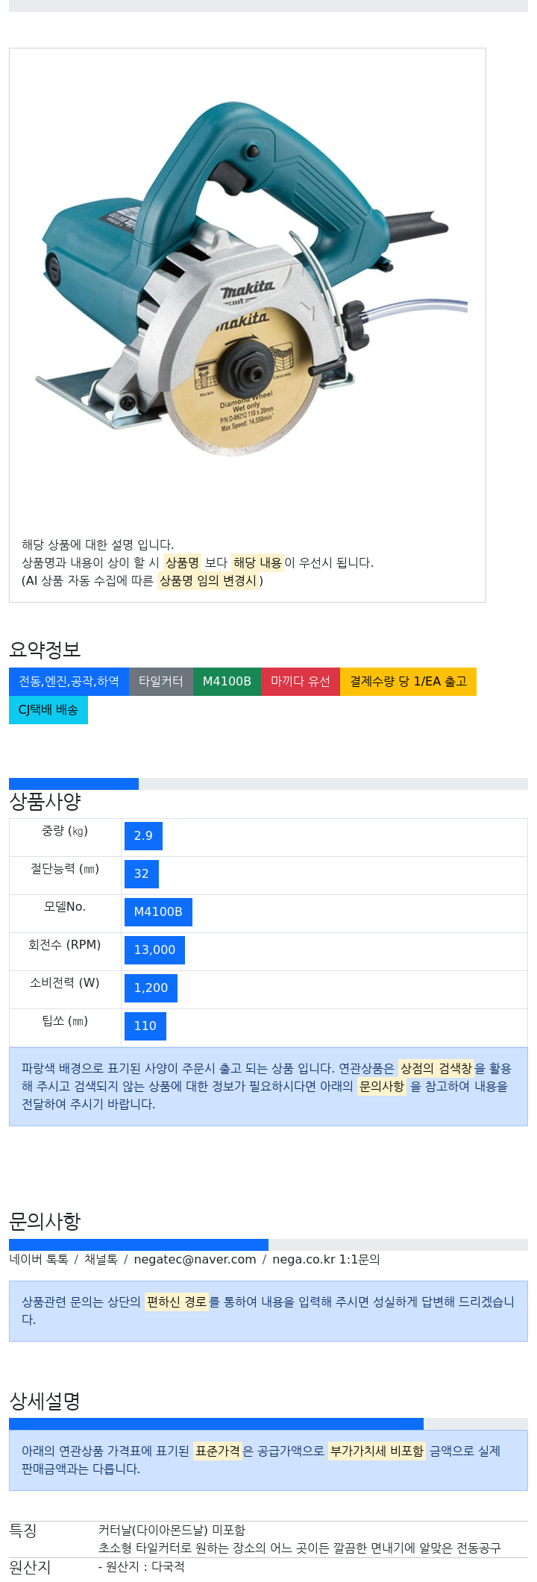Click the highlighted 상점의 검색창 text
Screen dimensions: 537x1582
click(436, 1069)
